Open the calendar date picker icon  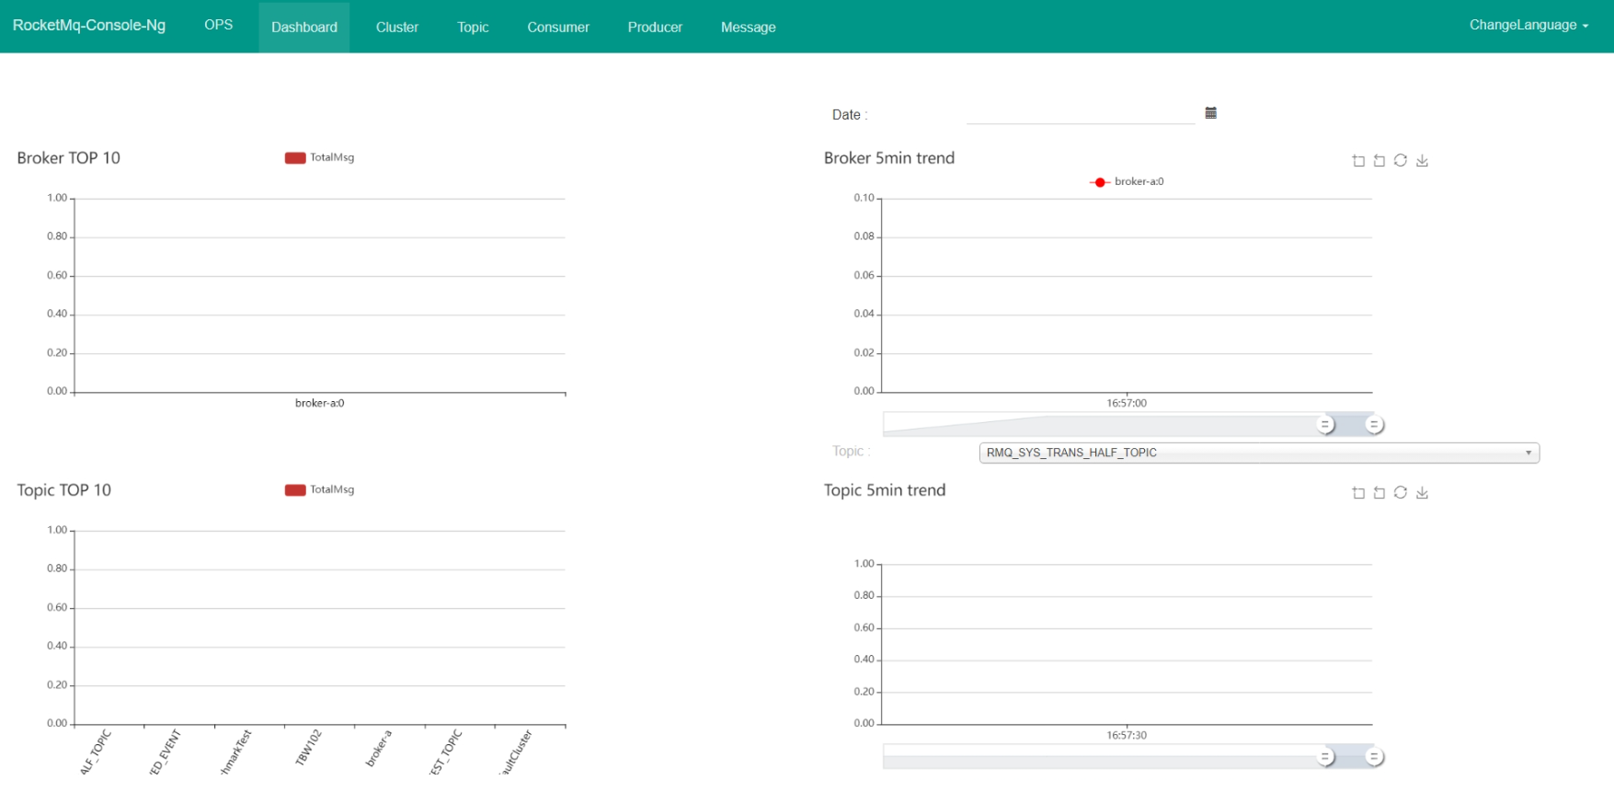[1210, 113]
